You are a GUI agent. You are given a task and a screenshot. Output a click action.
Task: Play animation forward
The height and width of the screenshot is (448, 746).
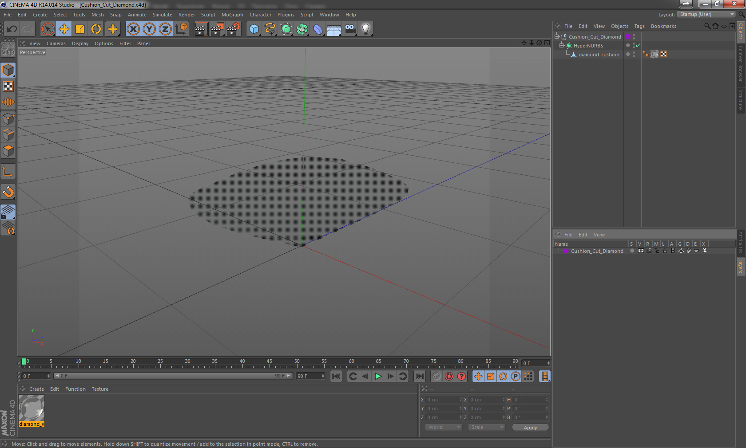pos(378,376)
